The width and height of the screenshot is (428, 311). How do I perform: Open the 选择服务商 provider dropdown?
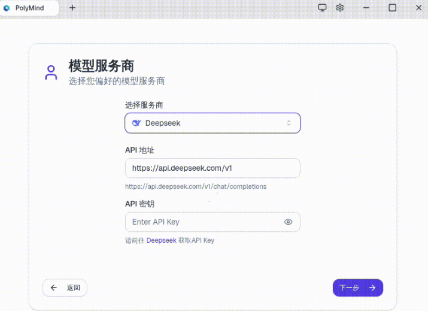click(213, 123)
